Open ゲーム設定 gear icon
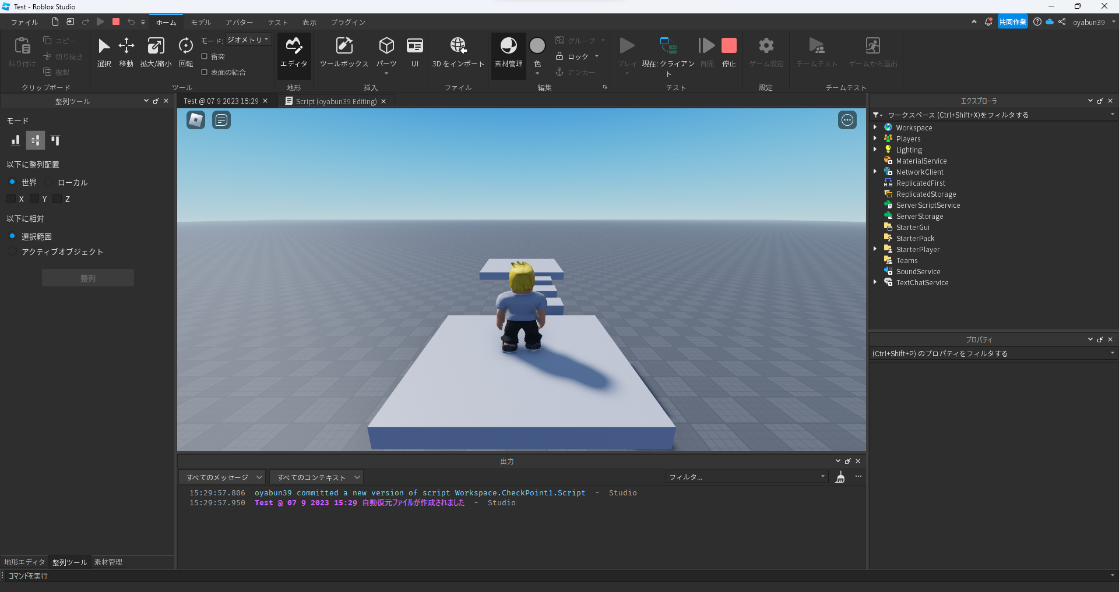1119x592 pixels. [766, 45]
